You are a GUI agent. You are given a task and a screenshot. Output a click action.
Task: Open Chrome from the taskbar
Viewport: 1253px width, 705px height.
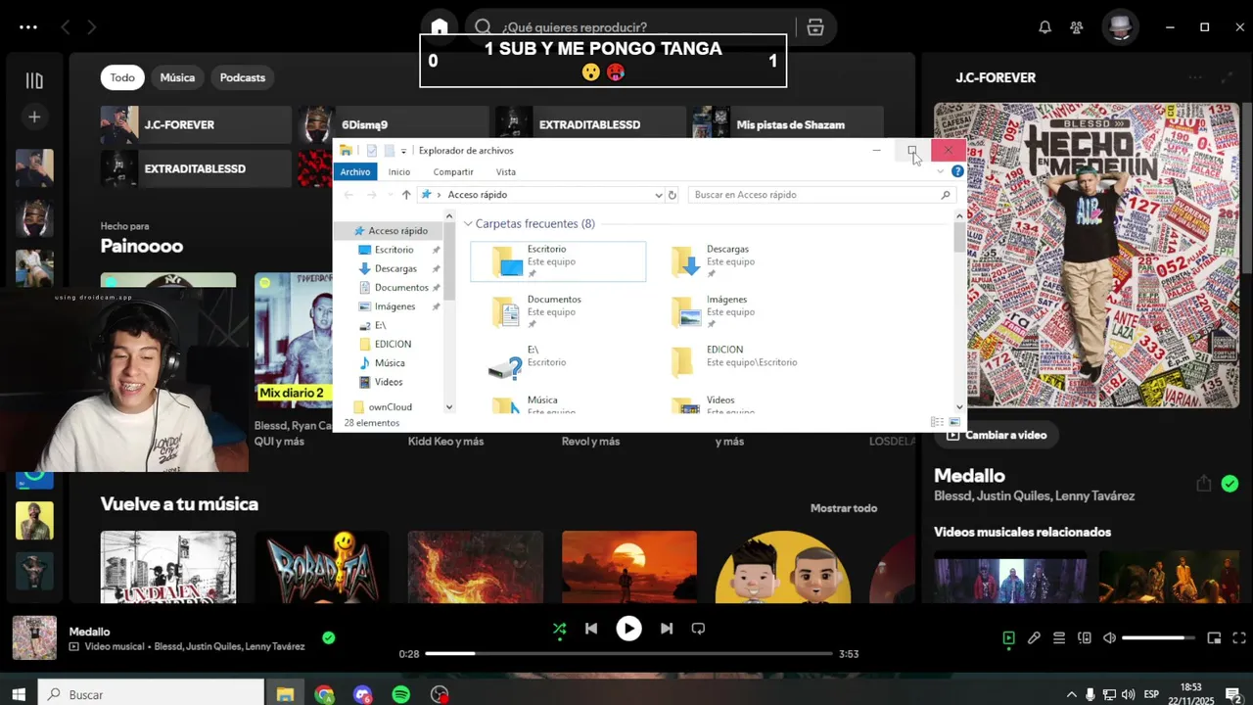pos(324,694)
